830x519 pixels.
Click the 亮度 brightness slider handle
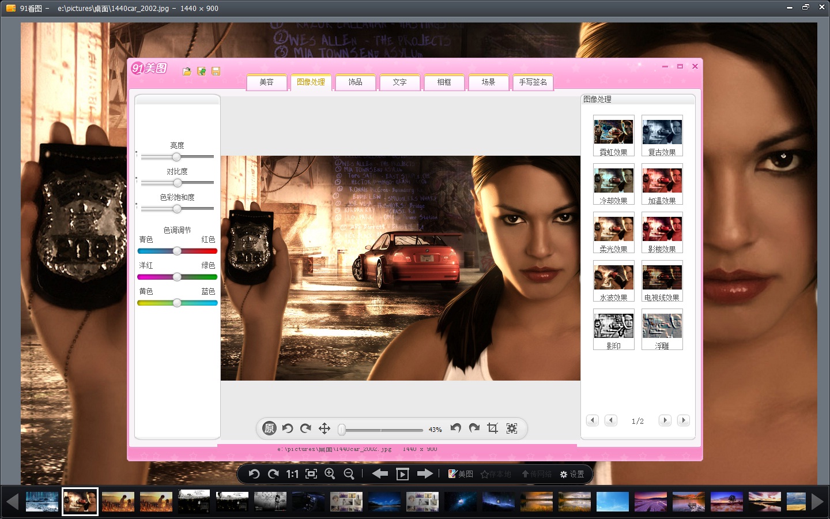[x=177, y=157]
